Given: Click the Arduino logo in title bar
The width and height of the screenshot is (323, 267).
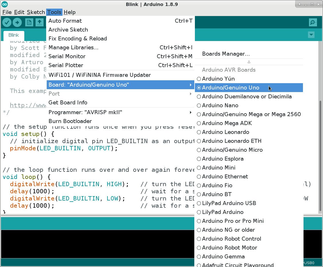Looking at the screenshot, I should [x=5, y=4].
